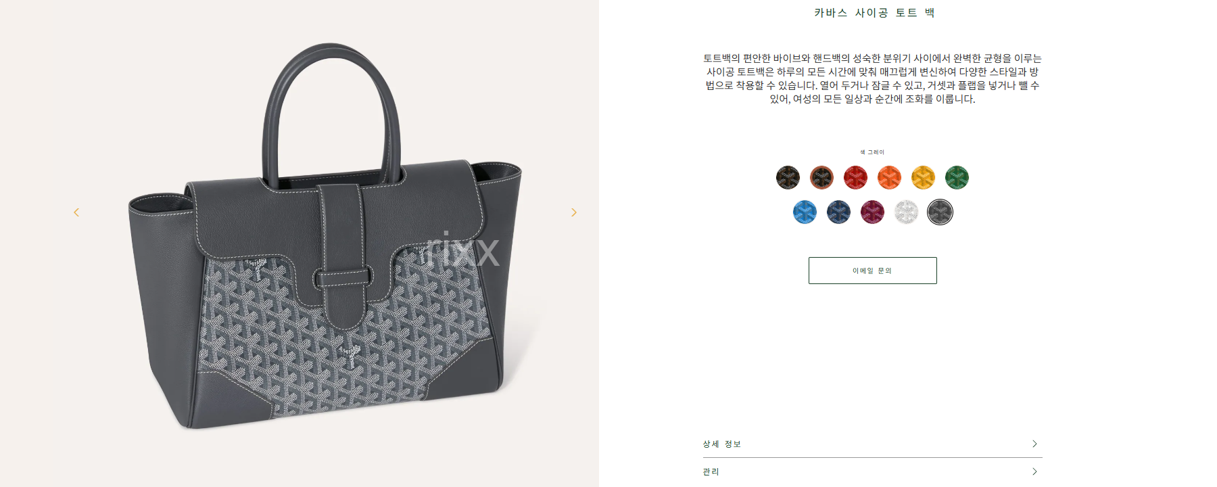Select the white color swatch
Screen dimensions: 1217x487
coord(906,212)
